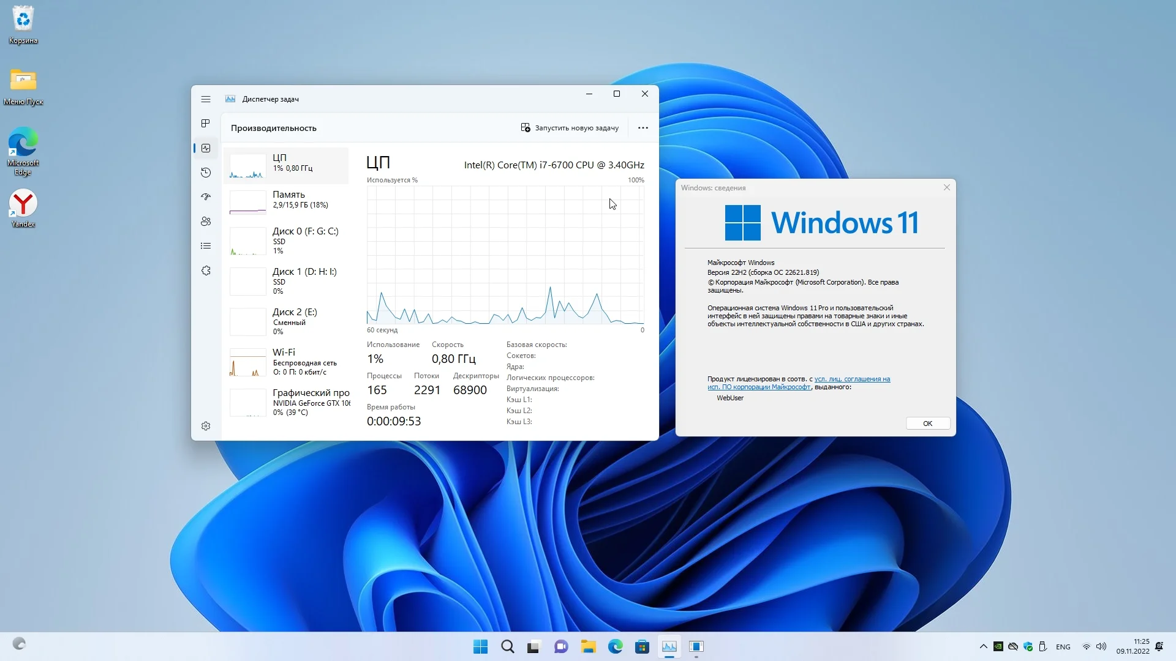Select the Wi-Fi performance item
Viewport: 1176px width, 661px height.
point(287,362)
